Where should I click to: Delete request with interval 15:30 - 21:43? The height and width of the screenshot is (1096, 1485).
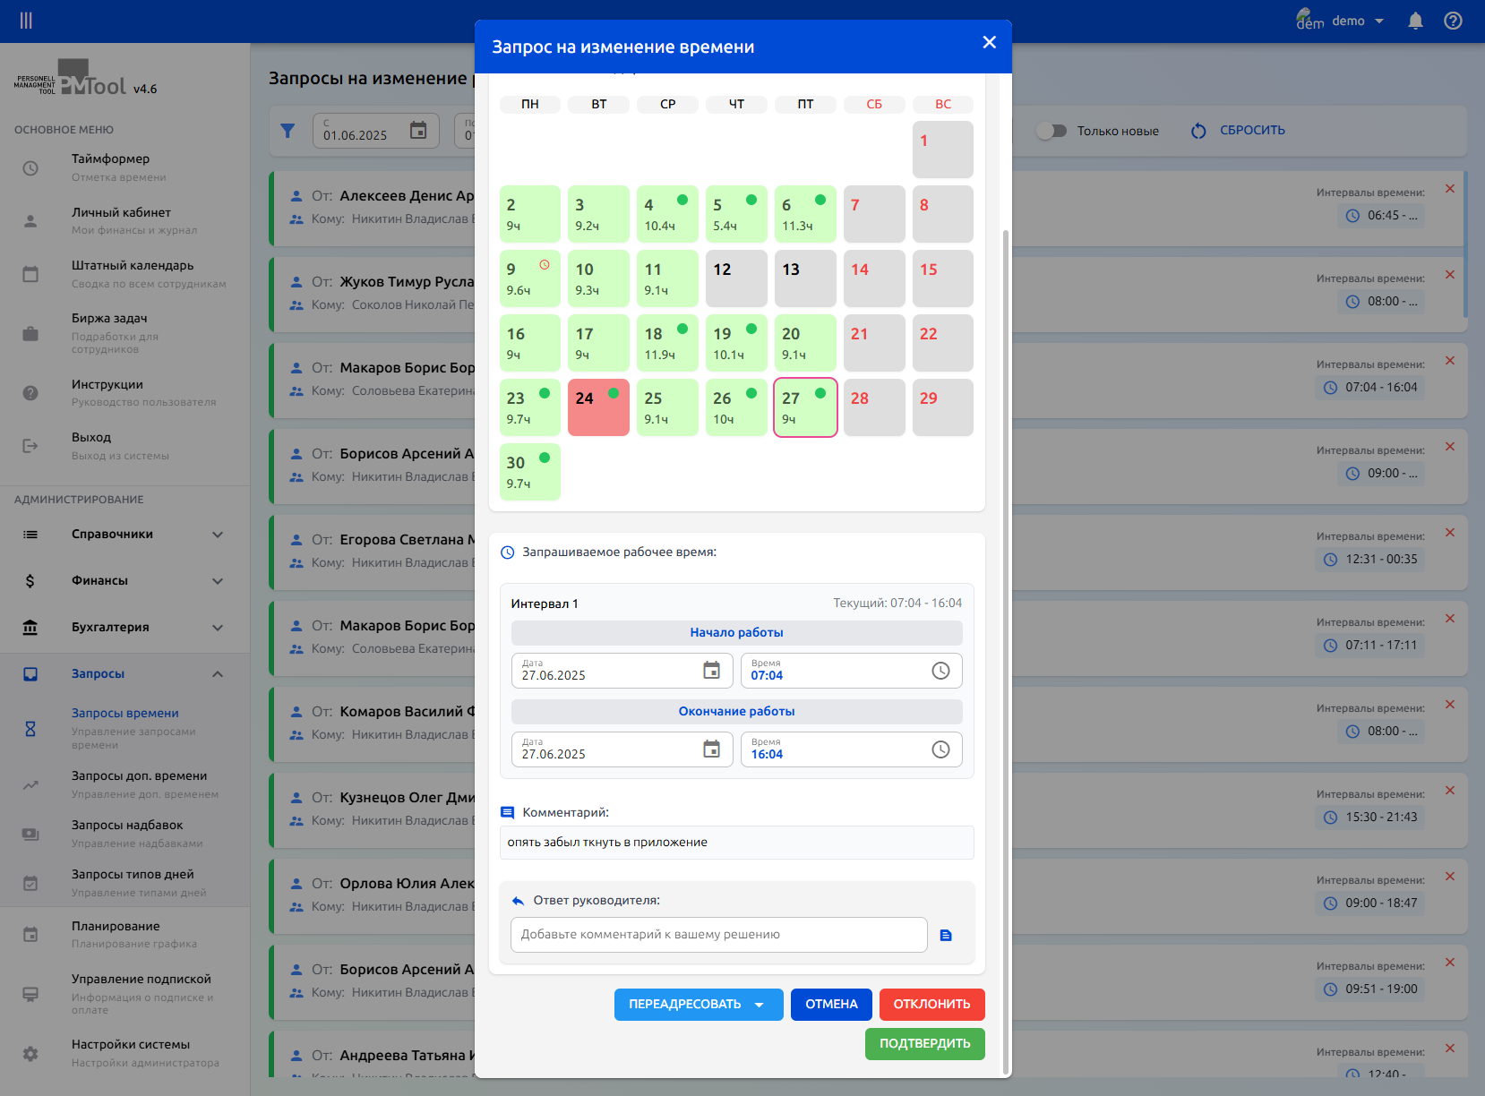(x=1449, y=791)
